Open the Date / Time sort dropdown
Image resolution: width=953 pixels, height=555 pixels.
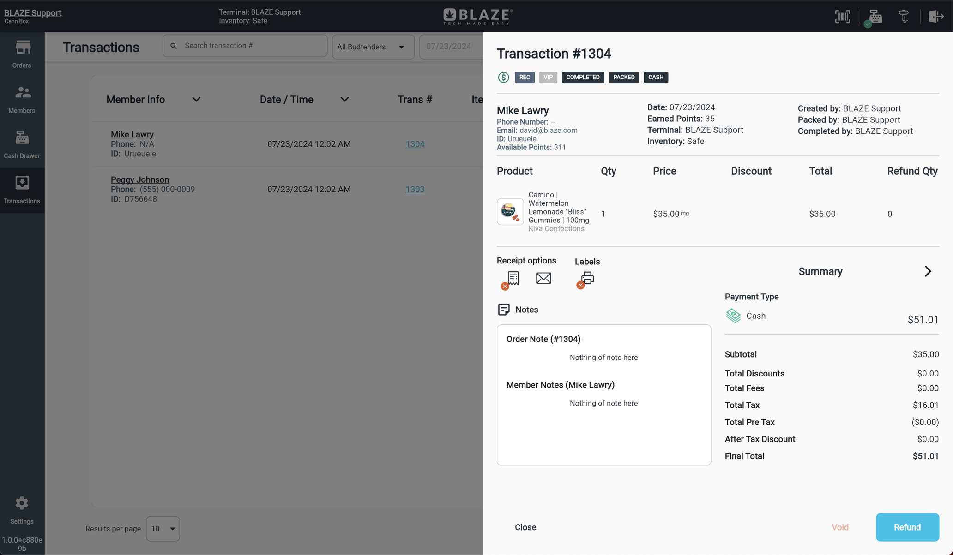click(x=344, y=99)
